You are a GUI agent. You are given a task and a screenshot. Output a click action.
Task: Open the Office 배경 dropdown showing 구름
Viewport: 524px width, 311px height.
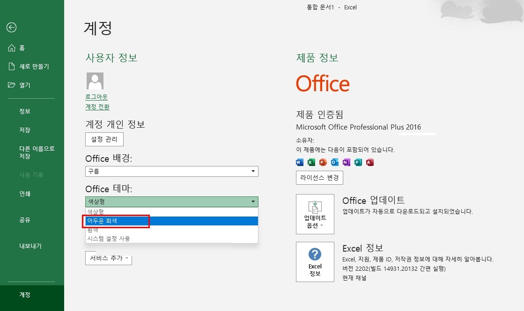point(172,171)
